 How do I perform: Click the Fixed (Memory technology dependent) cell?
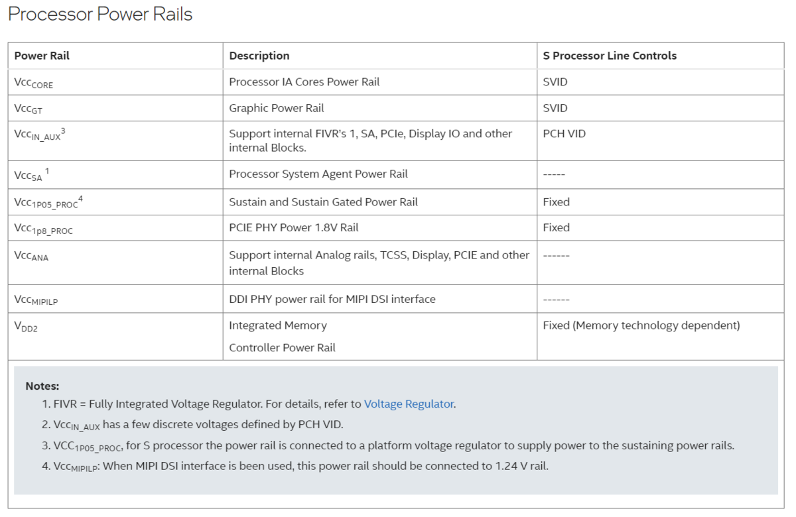click(x=641, y=325)
